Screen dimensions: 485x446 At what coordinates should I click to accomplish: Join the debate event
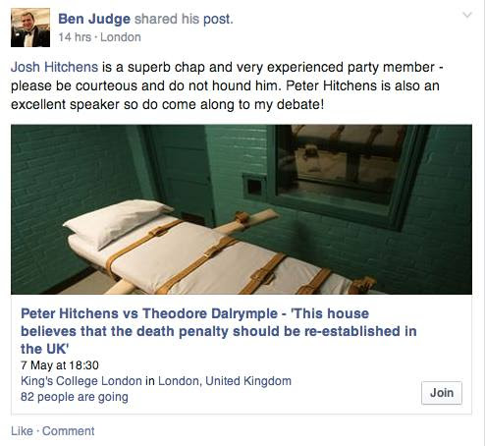point(442,393)
